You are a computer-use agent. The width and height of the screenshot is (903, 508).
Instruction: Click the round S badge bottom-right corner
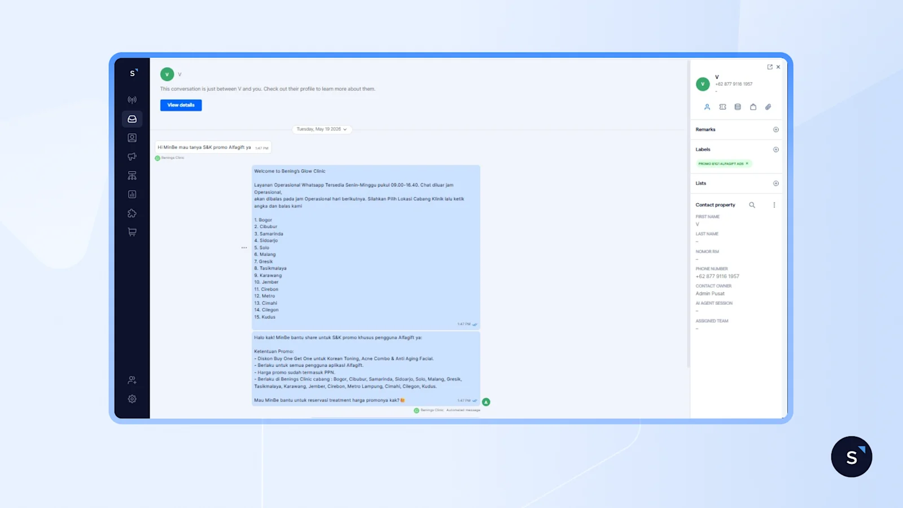[852, 457]
